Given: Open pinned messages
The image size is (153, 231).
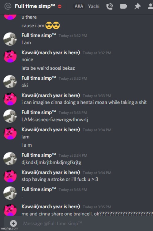Looking at the screenshot, I should pos(137,6).
